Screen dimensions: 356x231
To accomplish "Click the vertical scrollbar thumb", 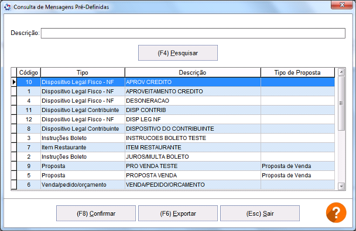I will click(341, 103).
